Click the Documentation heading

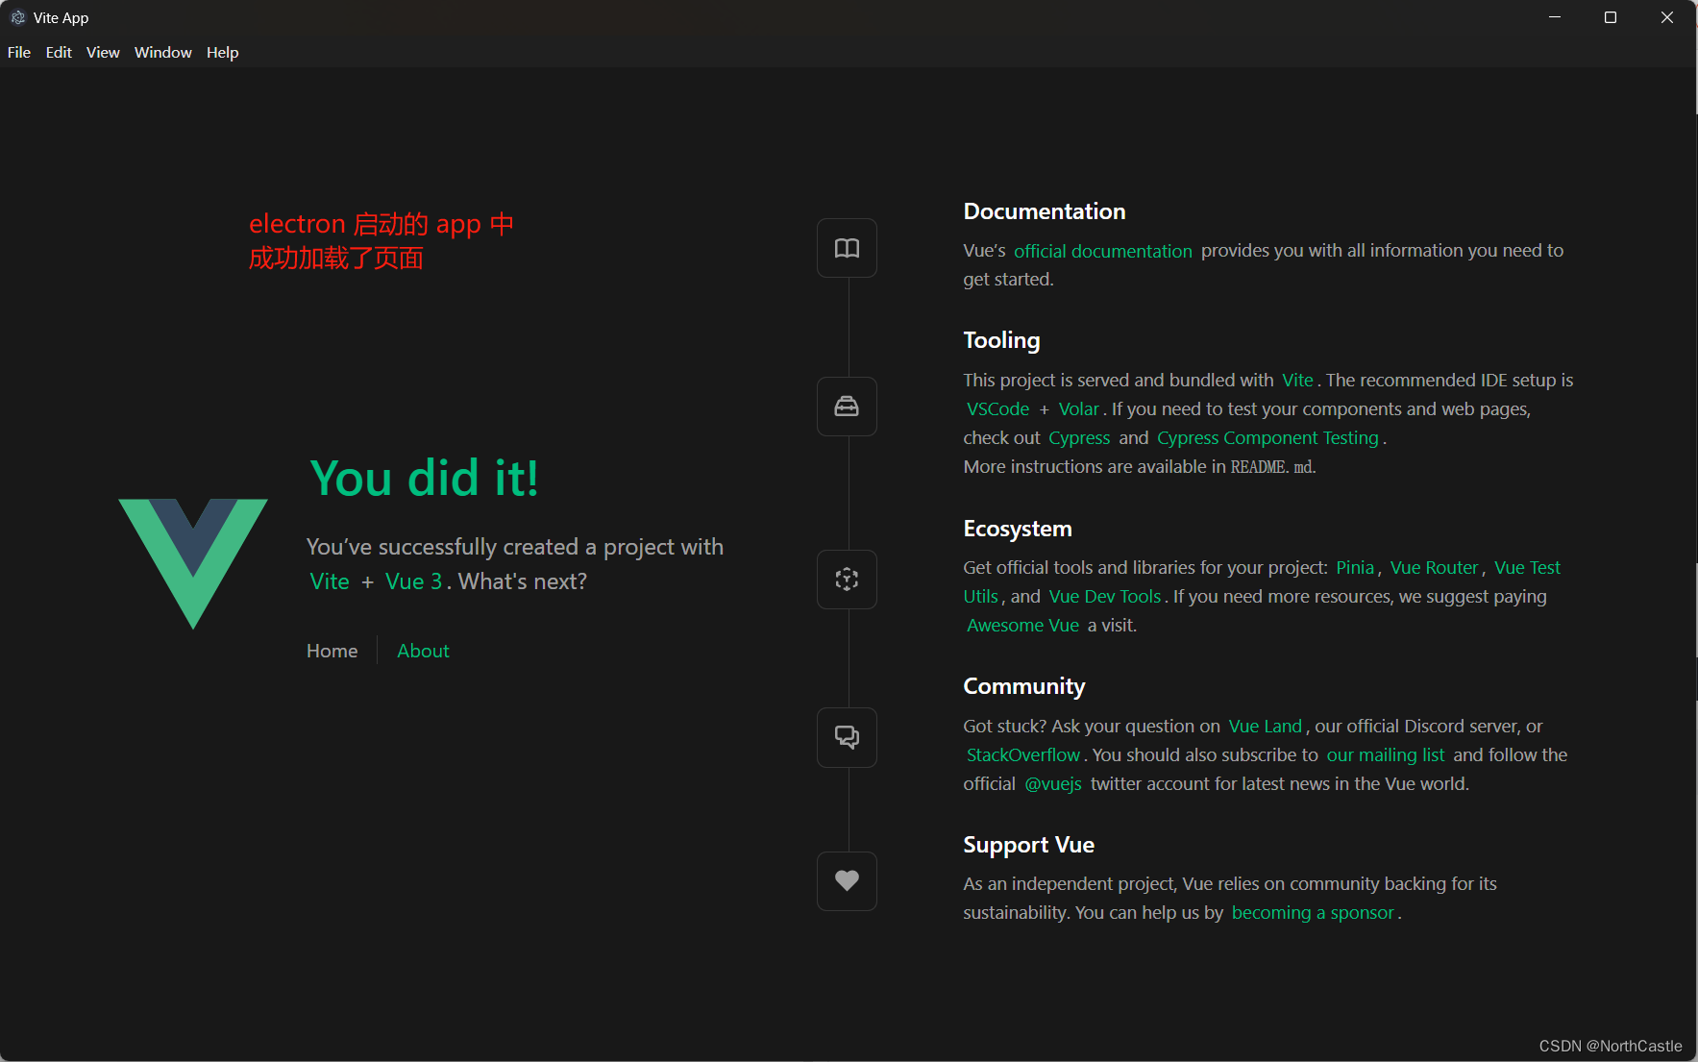pos(1045,211)
